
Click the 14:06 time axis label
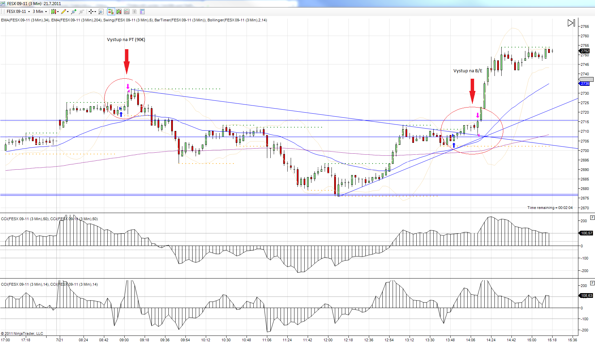click(470, 340)
